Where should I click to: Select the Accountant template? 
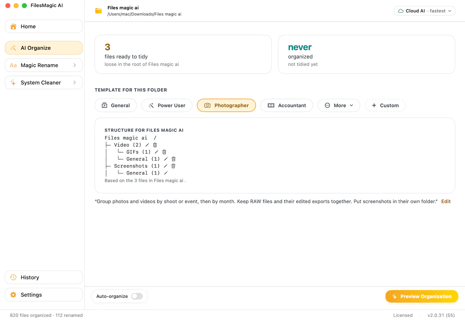(x=287, y=105)
